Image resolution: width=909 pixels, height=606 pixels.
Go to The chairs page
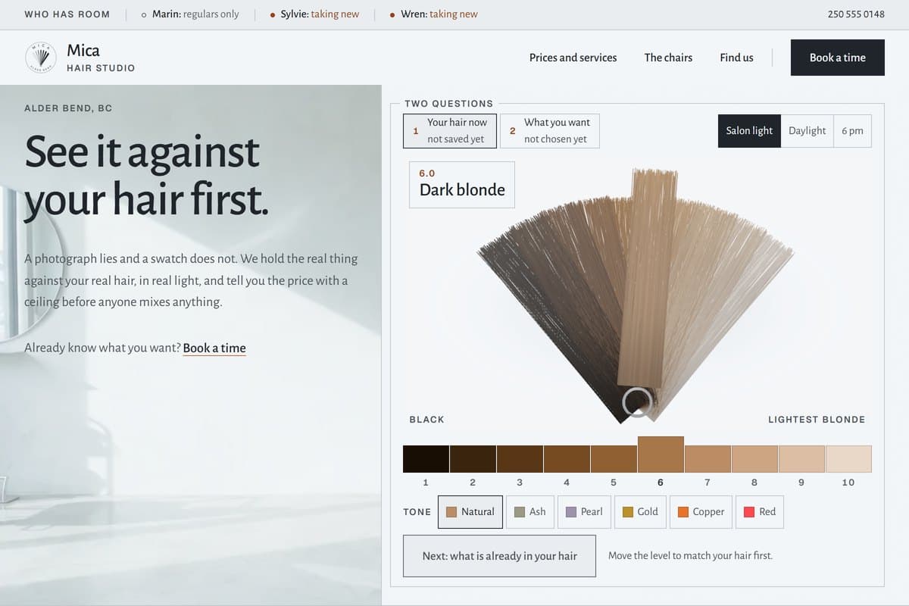point(668,58)
